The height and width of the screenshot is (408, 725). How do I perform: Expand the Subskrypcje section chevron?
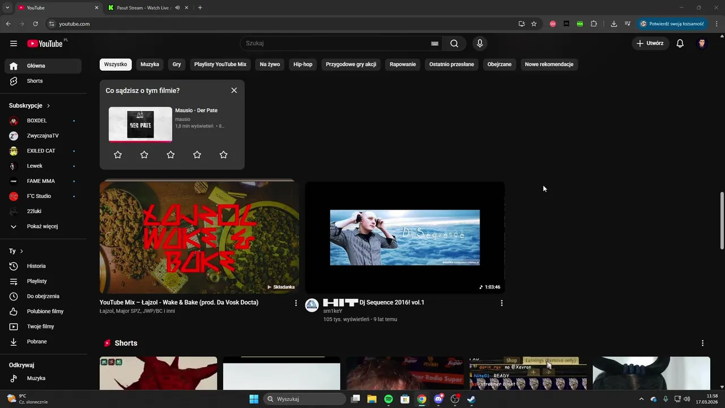click(x=49, y=106)
